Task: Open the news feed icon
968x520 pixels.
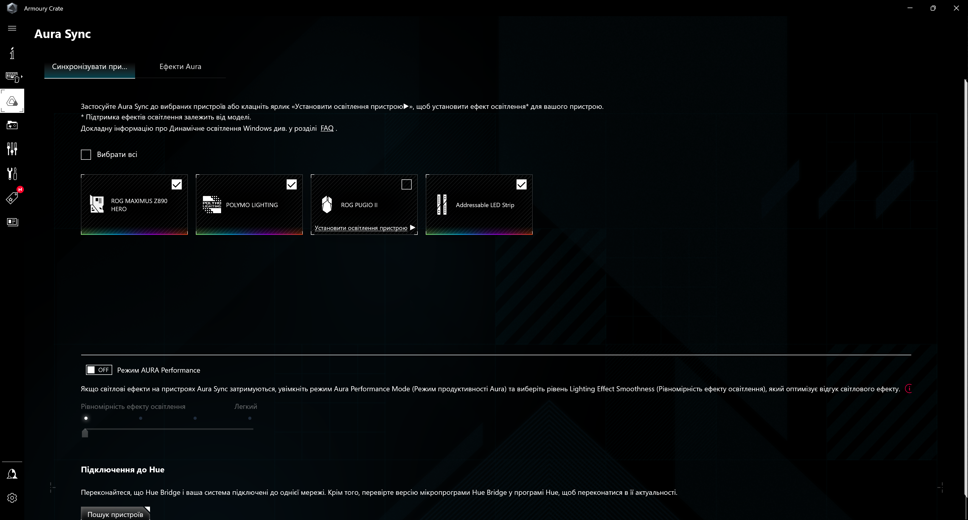Action: [x=12, y=222]
